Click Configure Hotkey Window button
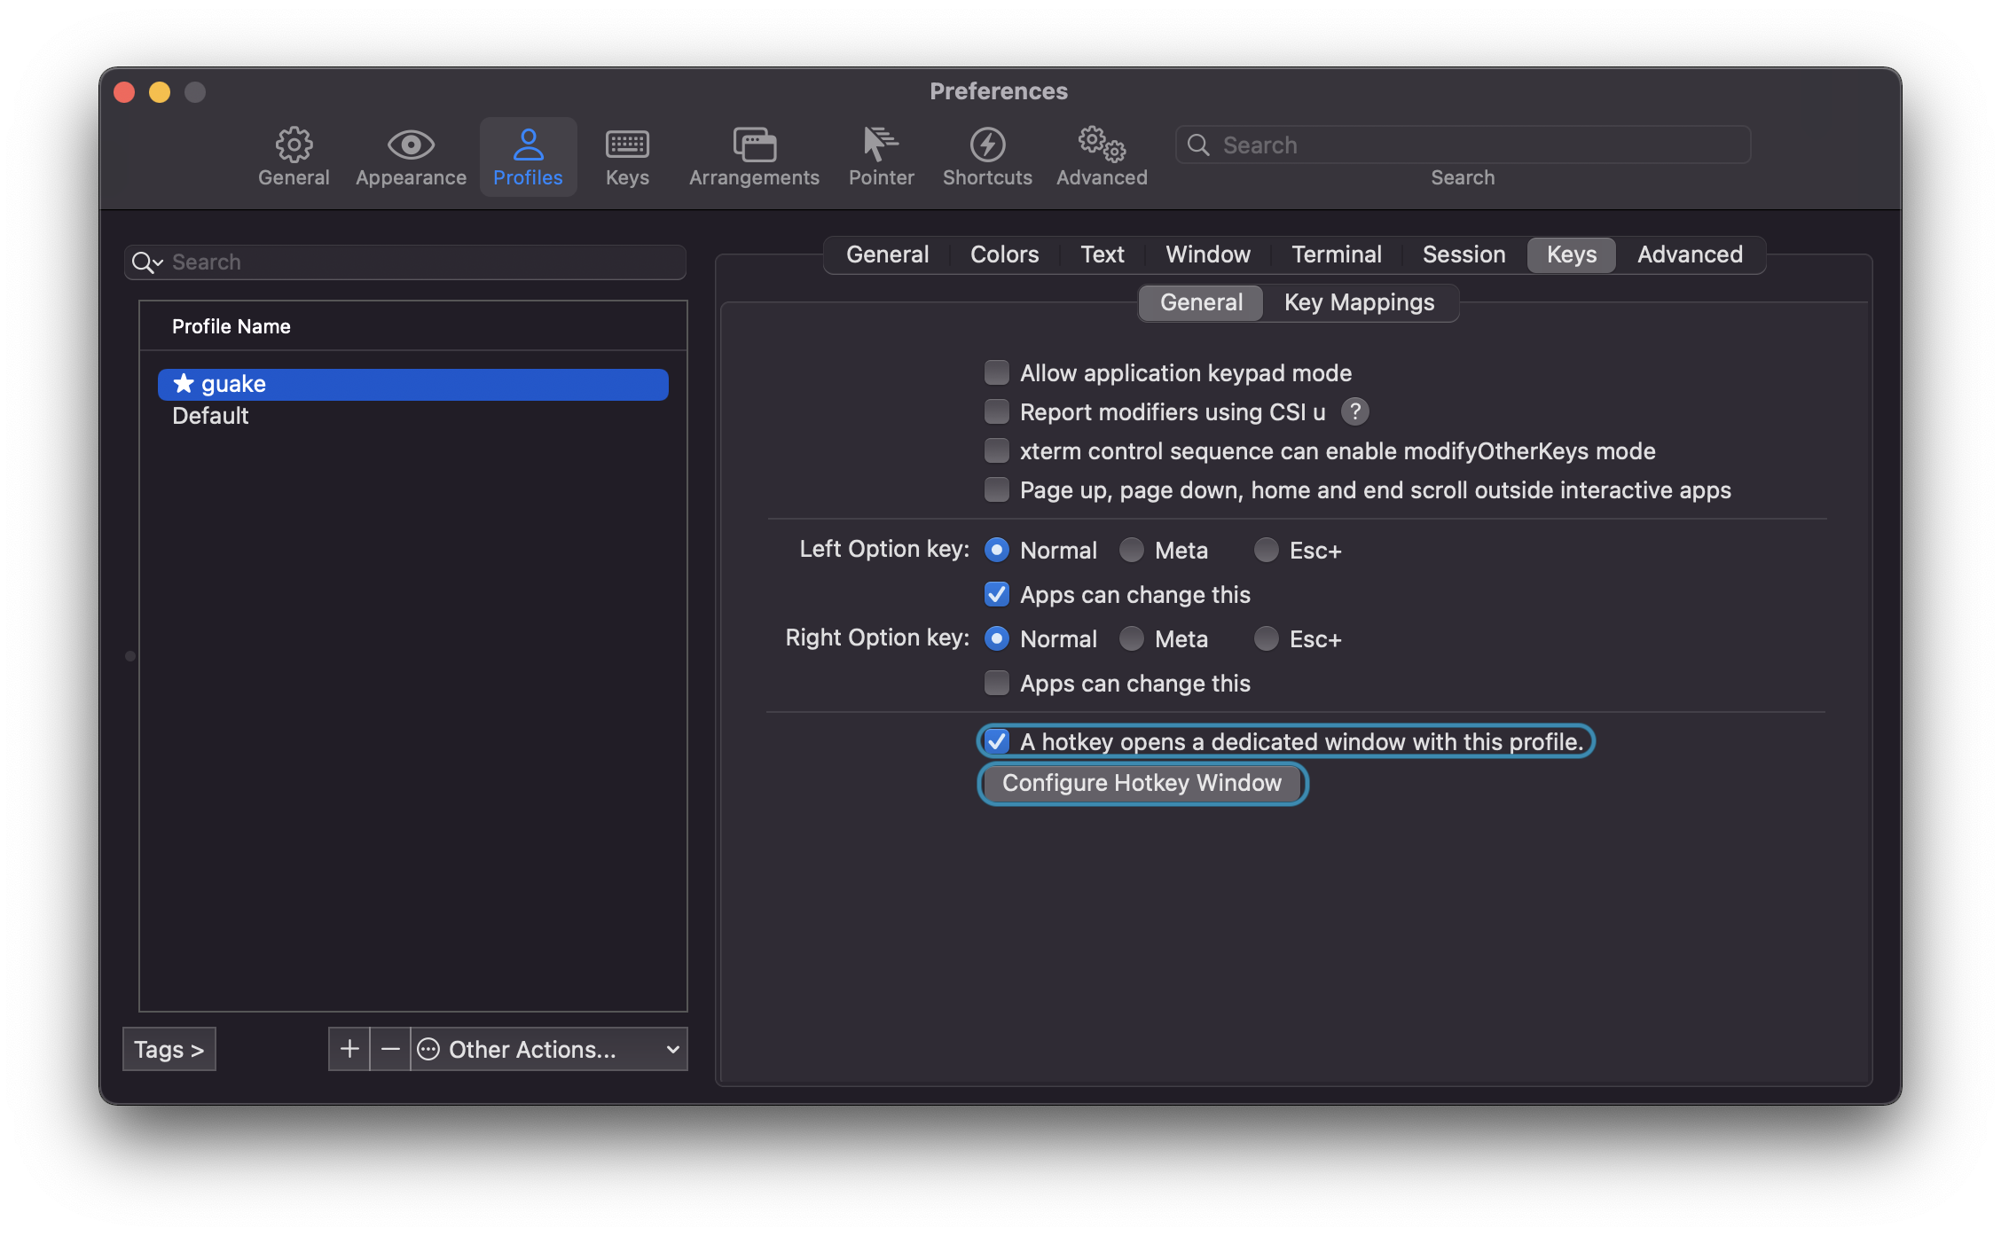This screenshot has width=2001, height=1236. [x=1142, y=783]
